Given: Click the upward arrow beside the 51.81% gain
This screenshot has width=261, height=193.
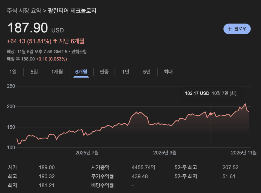Looking at the screenshot, I should point(55,41).
